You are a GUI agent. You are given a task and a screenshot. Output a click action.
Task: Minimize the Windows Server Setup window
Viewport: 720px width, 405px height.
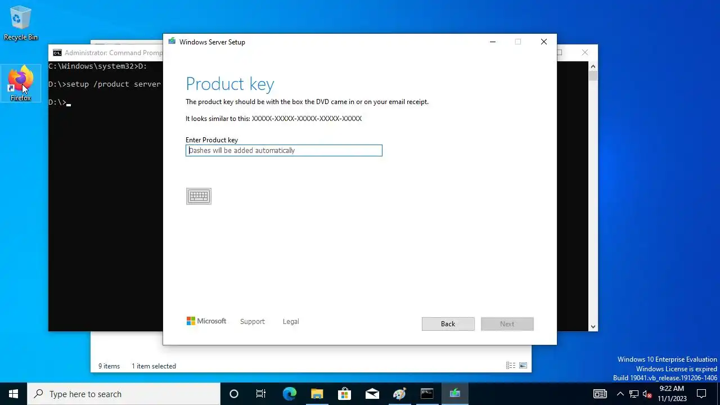coord(493,42)
